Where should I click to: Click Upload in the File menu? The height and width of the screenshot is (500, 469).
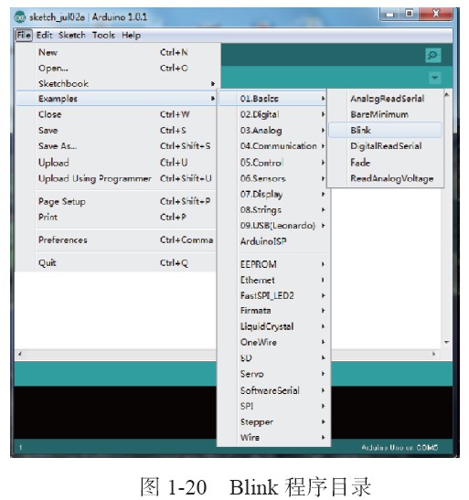click(116, 163)
